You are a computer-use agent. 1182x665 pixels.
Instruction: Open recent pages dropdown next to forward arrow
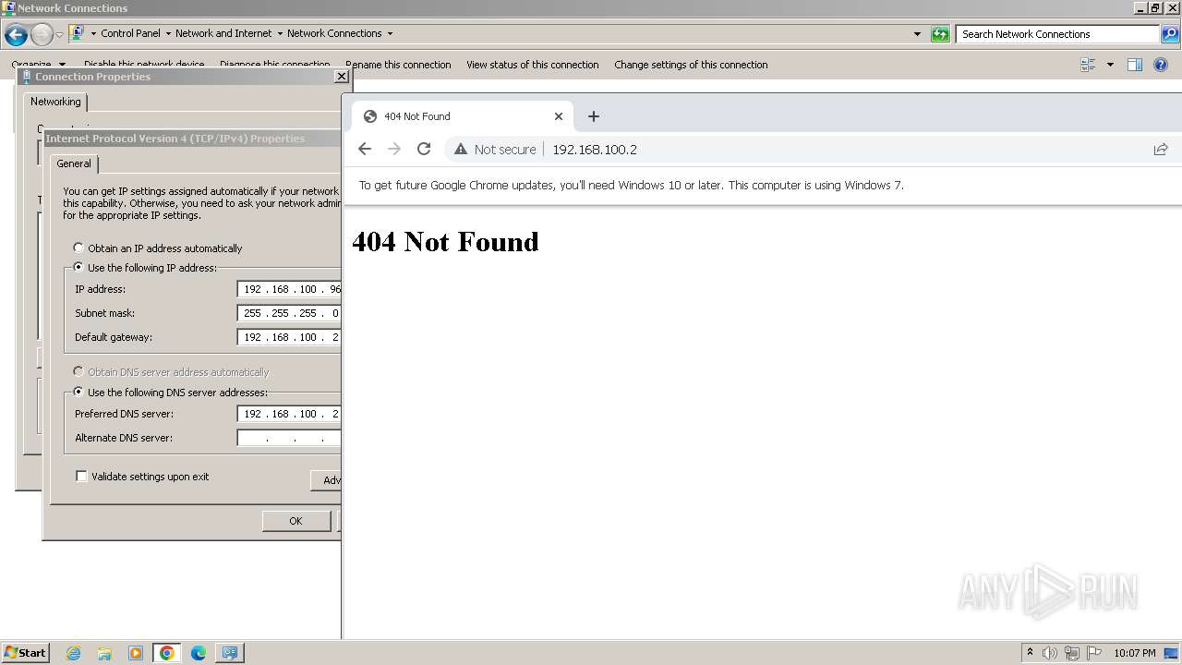[x=59, y=35]
